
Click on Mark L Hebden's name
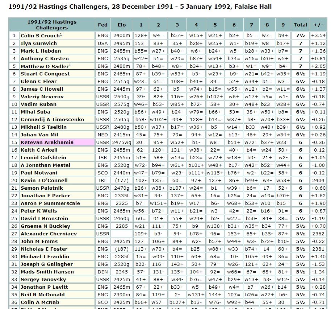click(x=41, y=51)
